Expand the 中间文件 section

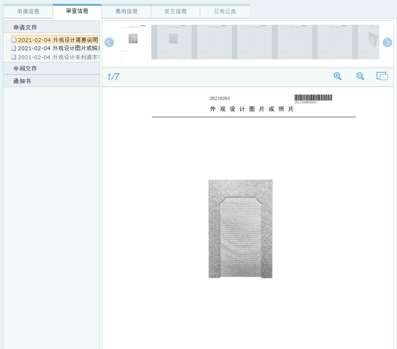tap(25, 68)
